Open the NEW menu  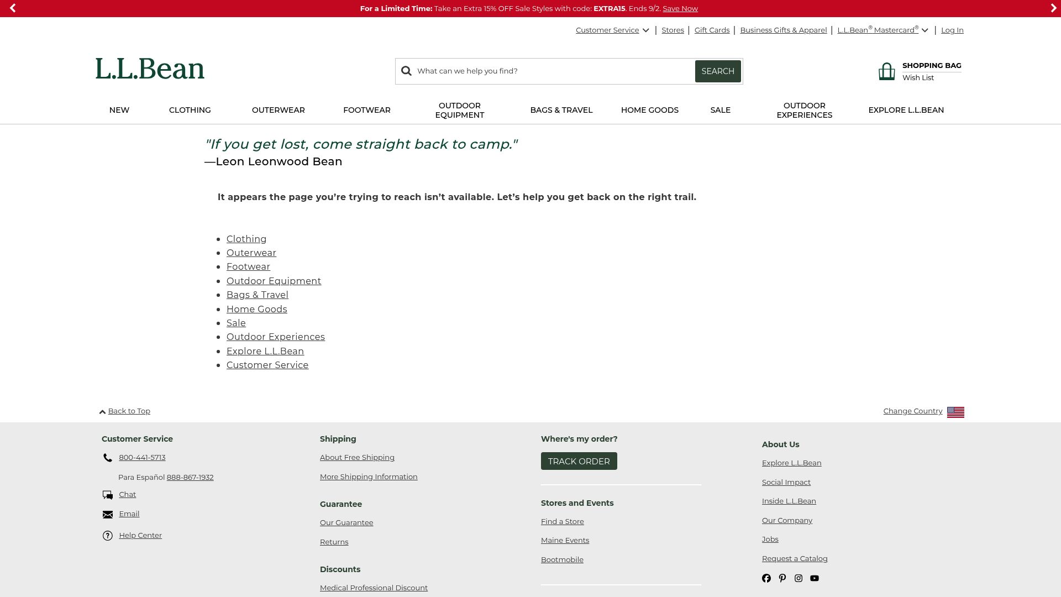[x=119, y=110]
